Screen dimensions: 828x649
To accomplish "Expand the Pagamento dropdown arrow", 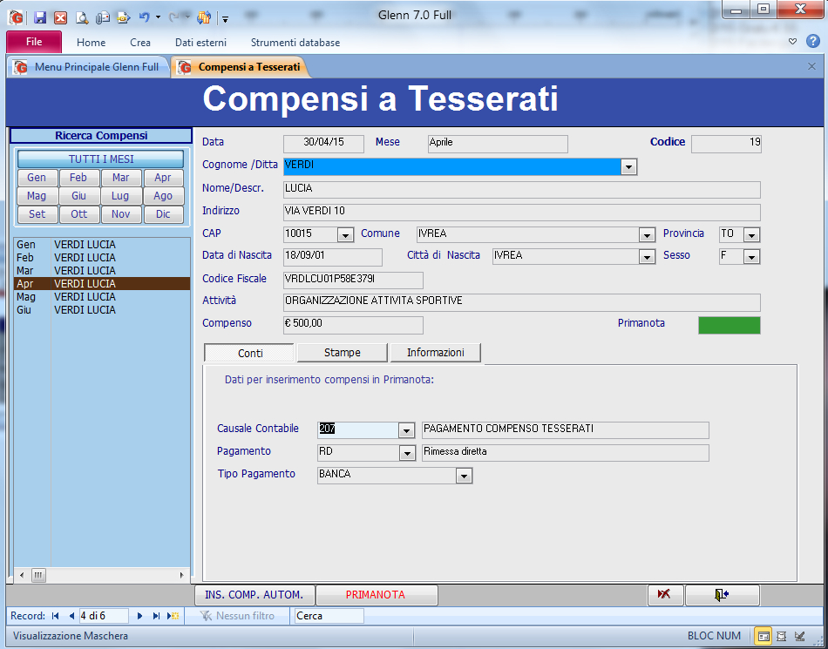I will pos(407,453).
